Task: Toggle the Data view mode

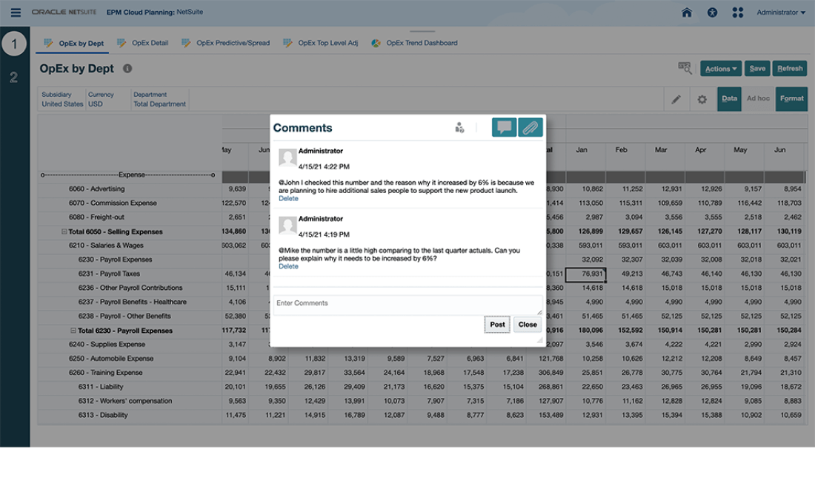Action: (729, 98)
